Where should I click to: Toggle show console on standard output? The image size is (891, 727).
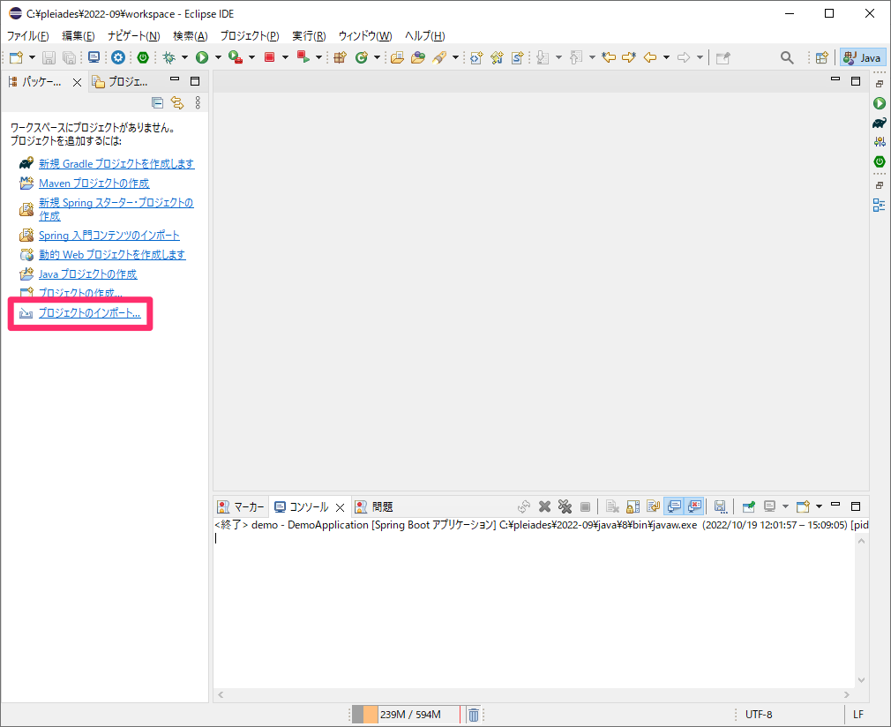click(674, 506)
